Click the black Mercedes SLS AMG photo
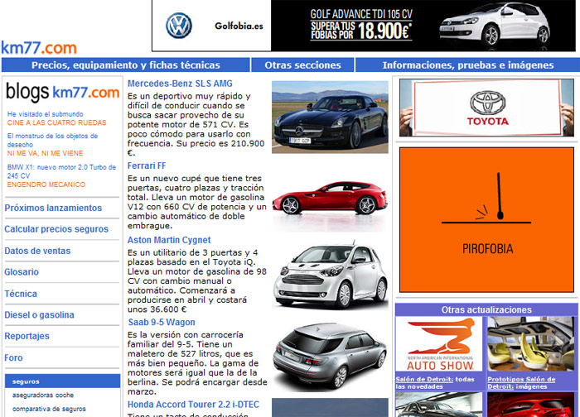Viewport: 580px width, 417px height. click(x=330, y=117)
